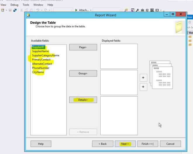Viewport: 193px width, 154px height.
Task: Click the Report Wizard title bar icon
Action: pos(29,15)
